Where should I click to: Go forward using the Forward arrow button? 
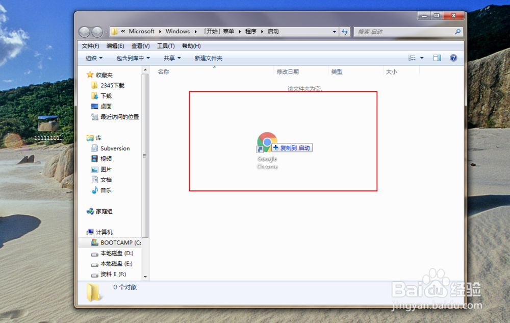[97, 32]
